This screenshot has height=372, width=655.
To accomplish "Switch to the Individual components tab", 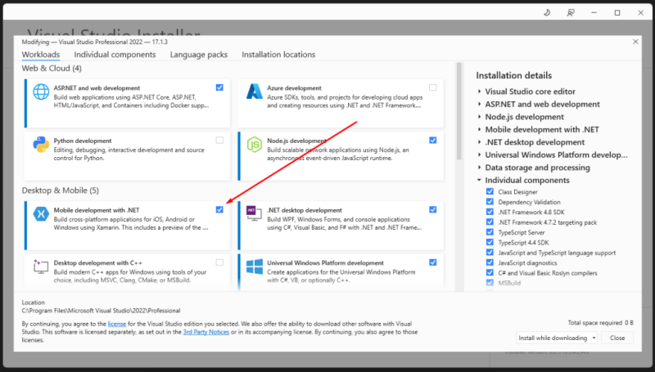I will tap(115, 55).
